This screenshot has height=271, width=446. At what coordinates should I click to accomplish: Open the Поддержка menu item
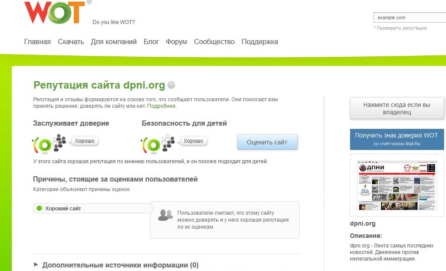tap(259, 42)
